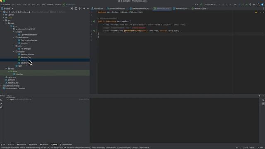Image resolution: width=265 pixels, height=149 pixels.
Task: Click the build hammer icon in top toolbar
Action: pyautogui.click(x=201, y=5)
